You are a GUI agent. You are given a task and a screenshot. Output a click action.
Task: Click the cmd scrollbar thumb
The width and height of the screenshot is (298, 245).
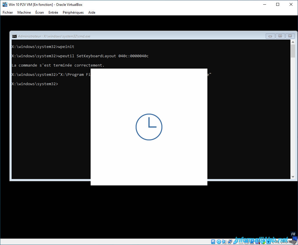click(x=293, y=51)
